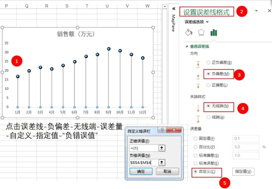Open the Fill & Line paint bucket tab
272x189 pixels.
coord(189,32)
